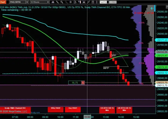The image size is (168, 119).
Task: Click the zoom in magnifier icon
Action: 62,2
